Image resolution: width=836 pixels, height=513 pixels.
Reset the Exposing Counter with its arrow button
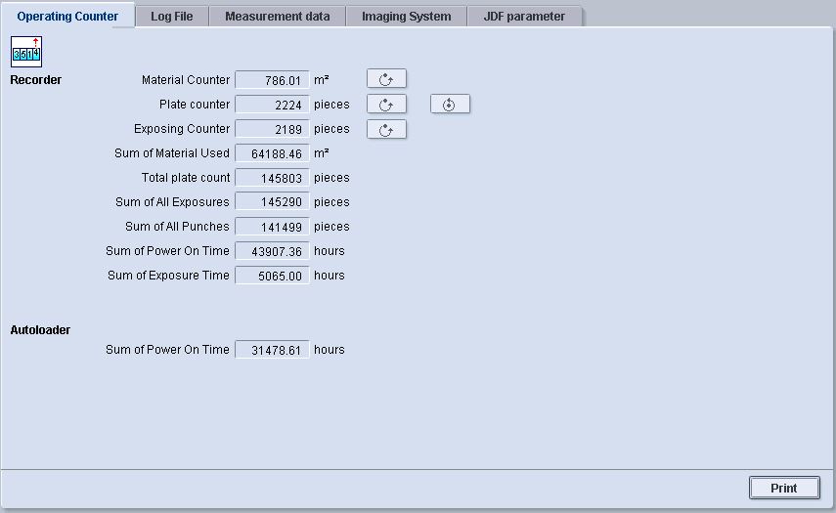tap(386, 129)
